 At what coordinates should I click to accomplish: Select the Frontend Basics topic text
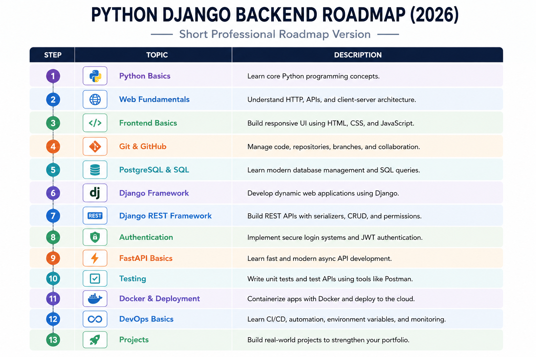point(148,123)
